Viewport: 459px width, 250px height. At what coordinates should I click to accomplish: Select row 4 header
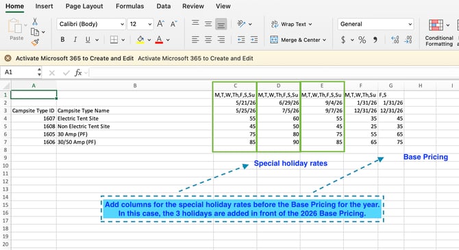point(5,118)
